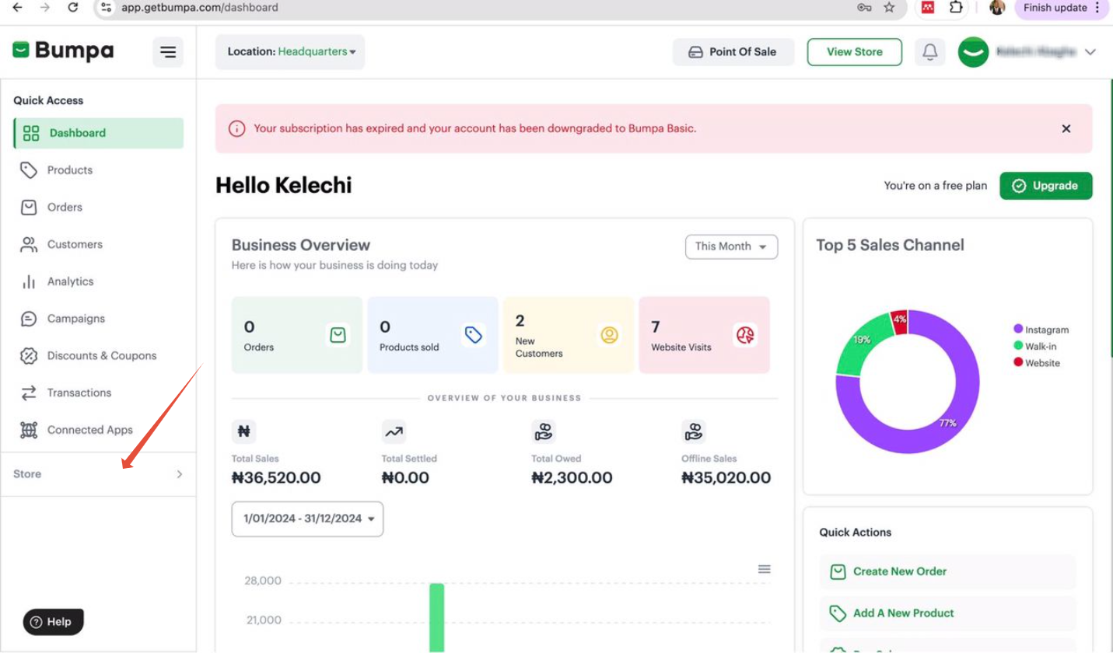Expand the profile menu chevron
Viewport: 1113px width, 653px height.
tap(1090, 52)
